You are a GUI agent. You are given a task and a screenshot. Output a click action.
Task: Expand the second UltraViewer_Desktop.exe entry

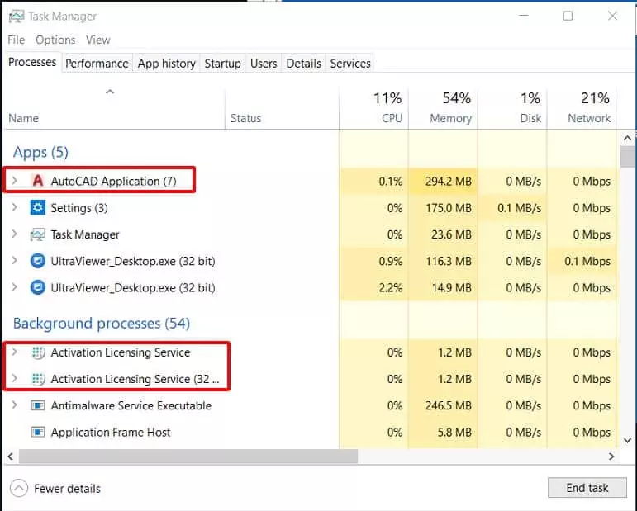[x=14, y=288]
